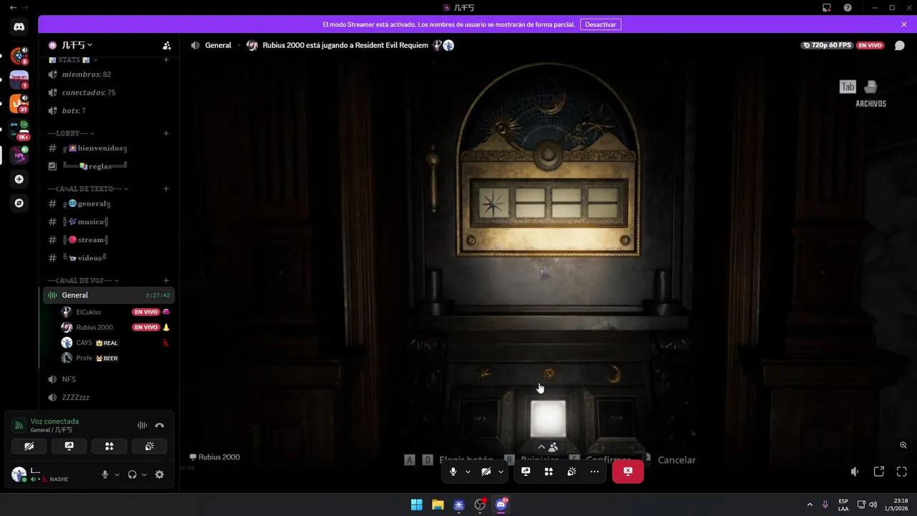The image size is (917, 516).
Task: Open mic options arrow in stream bar
Action: [x=468, y=472]
